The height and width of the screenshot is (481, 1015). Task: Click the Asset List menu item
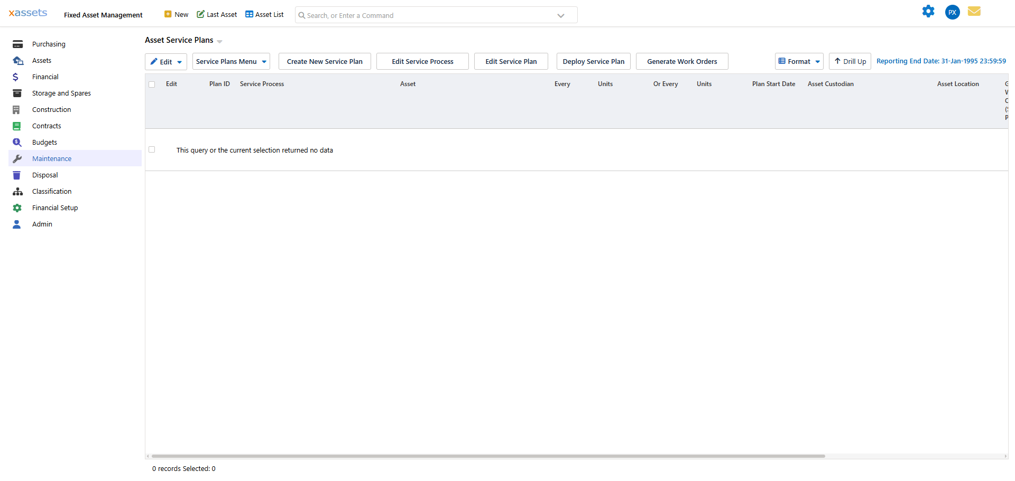[x=264, y=14]
